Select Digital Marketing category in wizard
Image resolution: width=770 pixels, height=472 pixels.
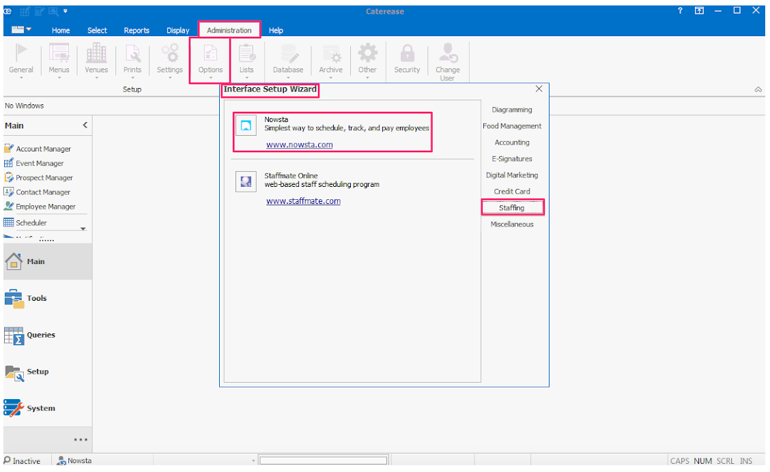click(512, 175)
